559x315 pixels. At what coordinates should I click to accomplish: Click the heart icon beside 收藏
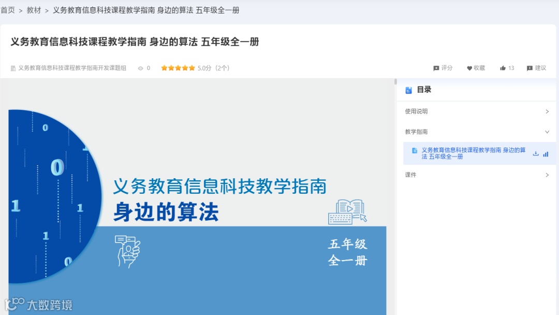469,68
